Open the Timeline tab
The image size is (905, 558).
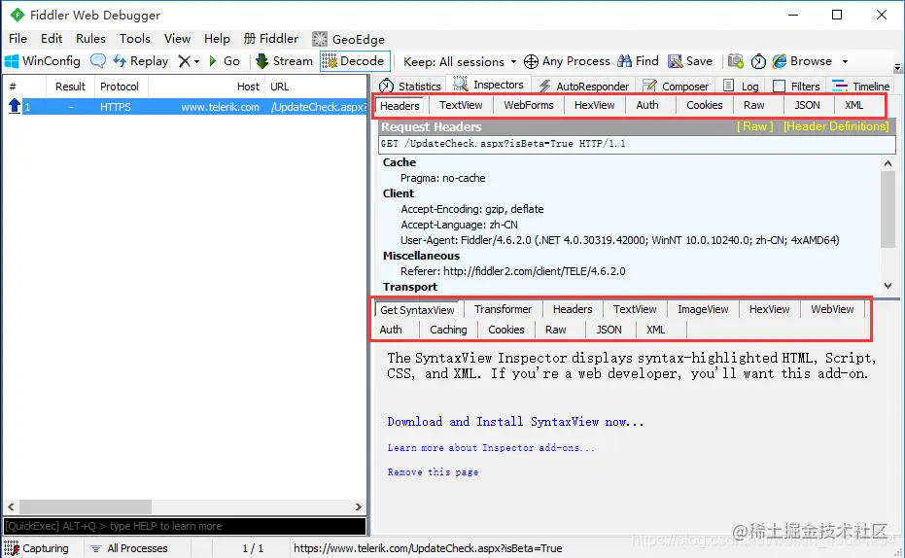click(861, 86)
